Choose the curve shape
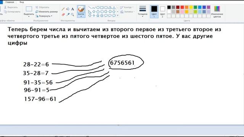 tap(94, 8)
